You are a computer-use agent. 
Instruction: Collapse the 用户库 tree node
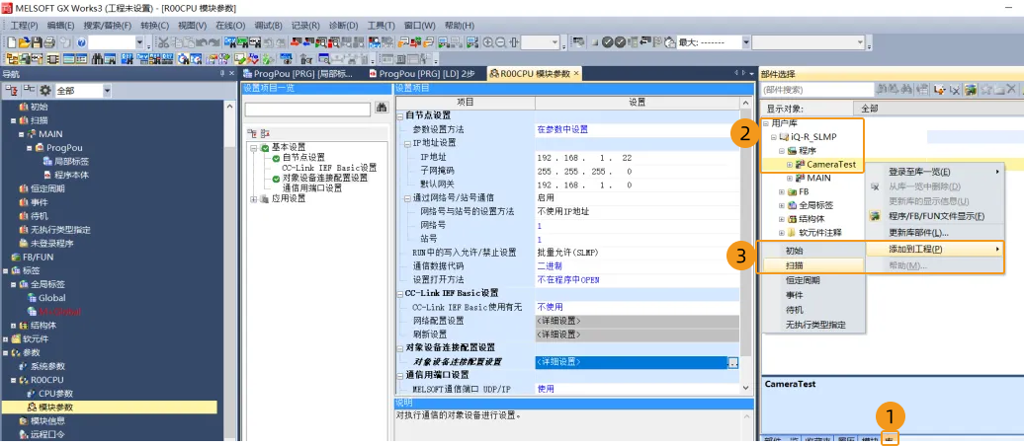pyautogui.click(x=765, y=123)
